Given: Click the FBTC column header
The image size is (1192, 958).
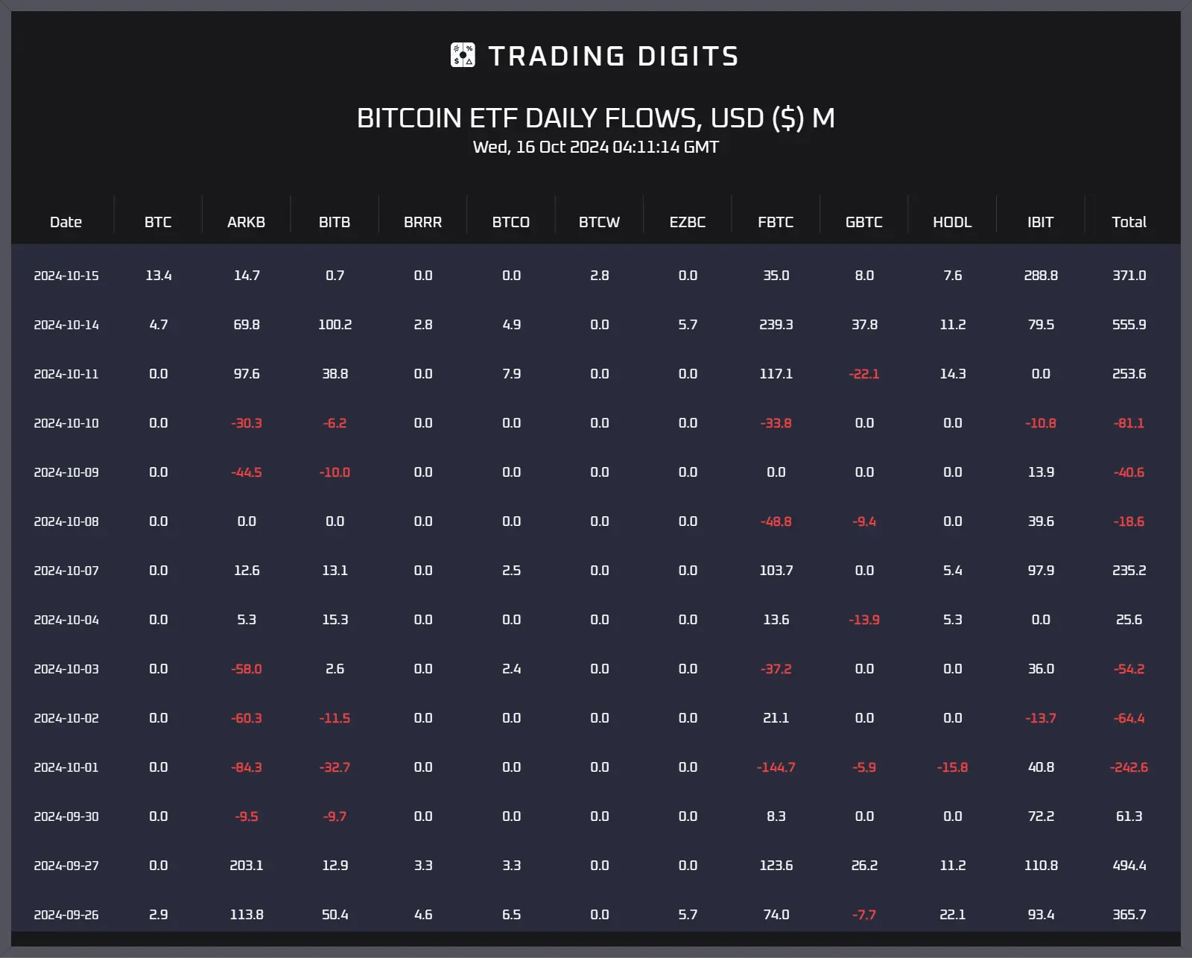Looking at the screenshot, I should [x=776, y=222].
